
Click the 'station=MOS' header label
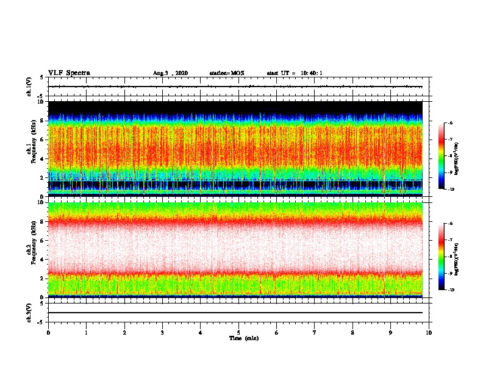[227, 73]
